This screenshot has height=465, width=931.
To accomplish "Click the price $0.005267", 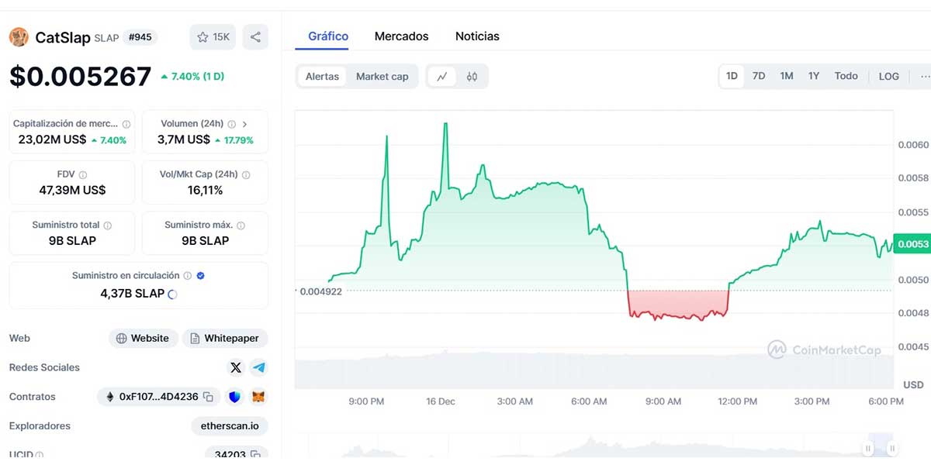I will (80, 76).
